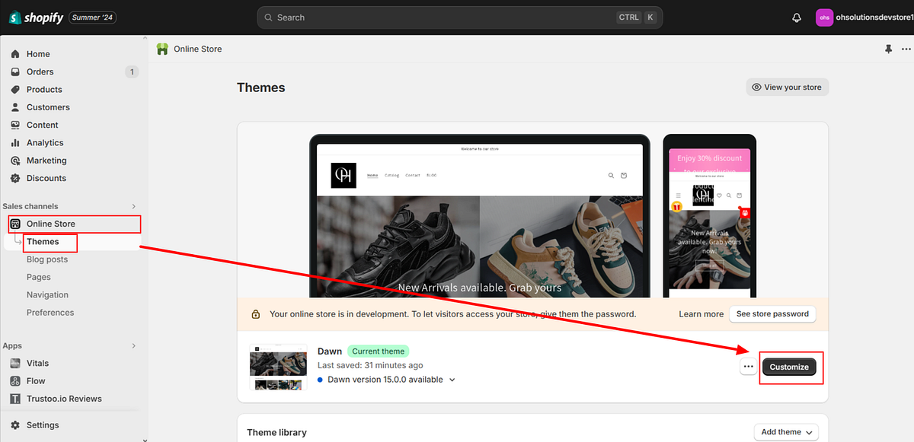Open the Add theme dropdown
The width and height of the screenshot is (914, 442).
click(x=785, y=431)
